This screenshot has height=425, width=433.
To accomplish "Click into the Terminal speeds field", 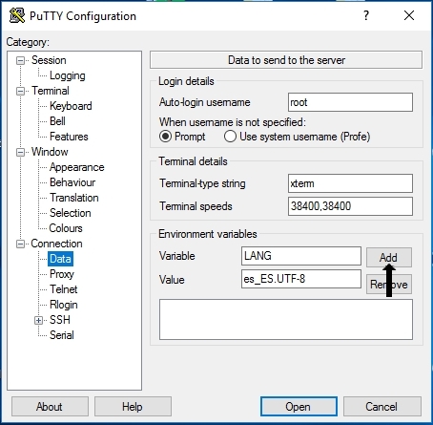I will coord(350,206).
